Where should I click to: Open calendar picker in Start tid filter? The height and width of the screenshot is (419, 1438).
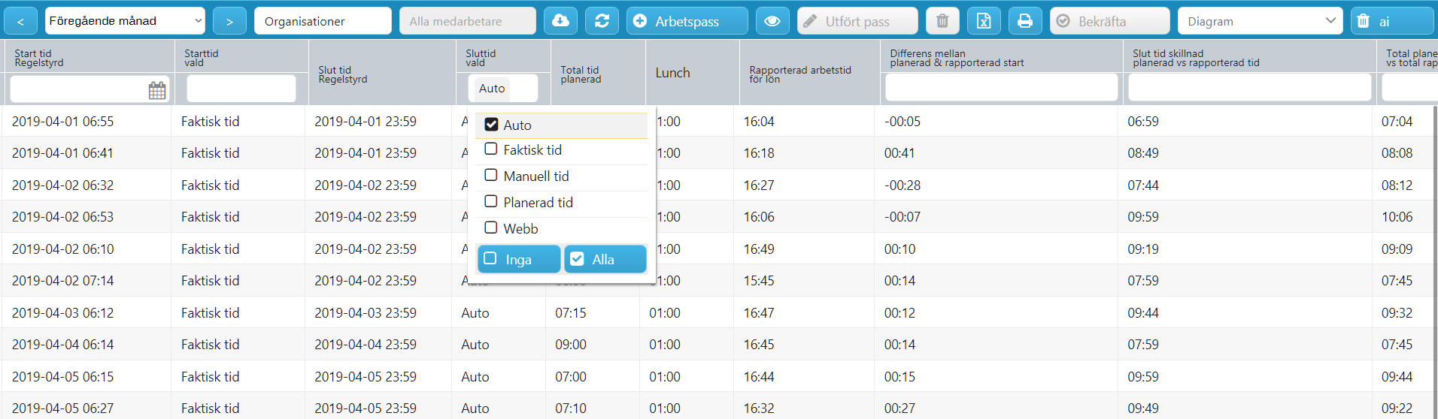(x=157, y=90)
